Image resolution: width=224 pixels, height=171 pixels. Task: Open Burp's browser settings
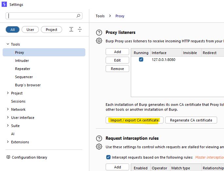28,85
